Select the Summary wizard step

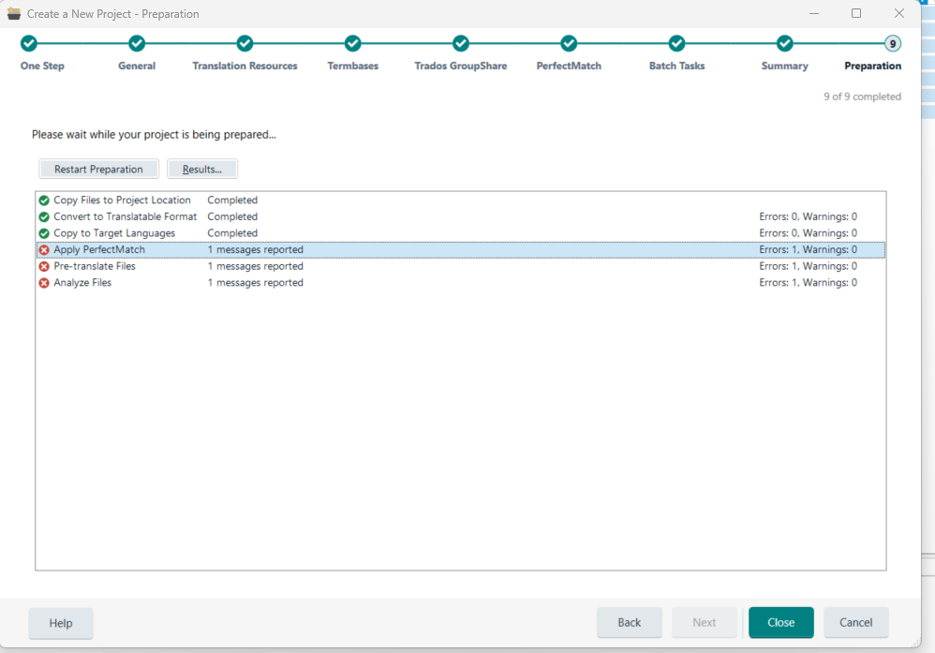[x=784, y=66]
